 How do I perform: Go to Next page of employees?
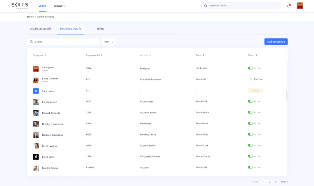click(x=284, y=182)
